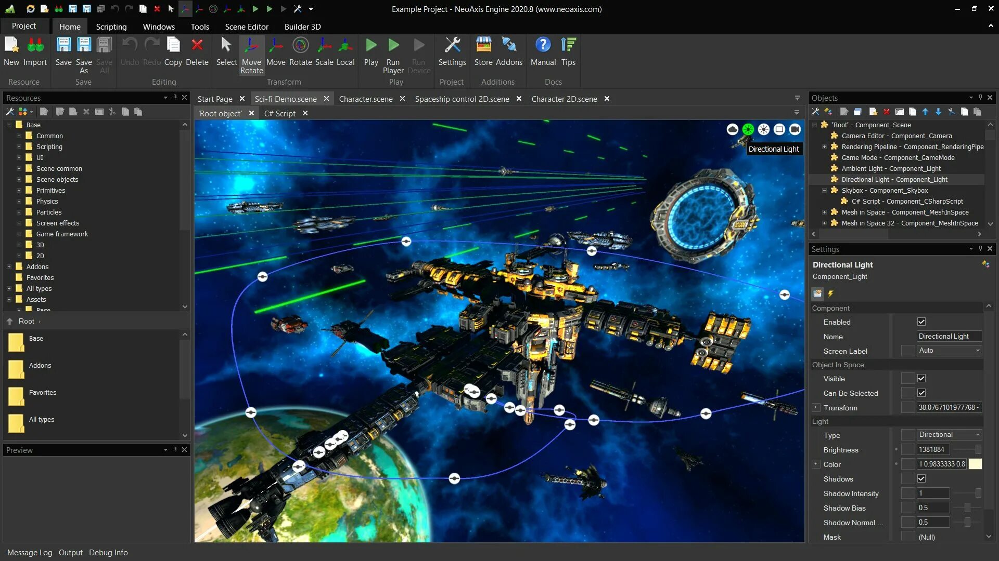Toggle the Shadows checkbox

[x=921, y=479]
